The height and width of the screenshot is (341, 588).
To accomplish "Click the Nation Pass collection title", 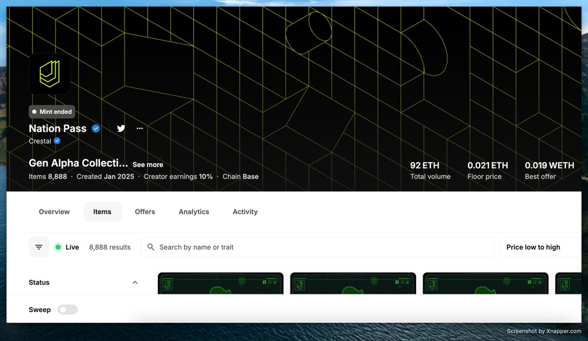I will point(58,128).
